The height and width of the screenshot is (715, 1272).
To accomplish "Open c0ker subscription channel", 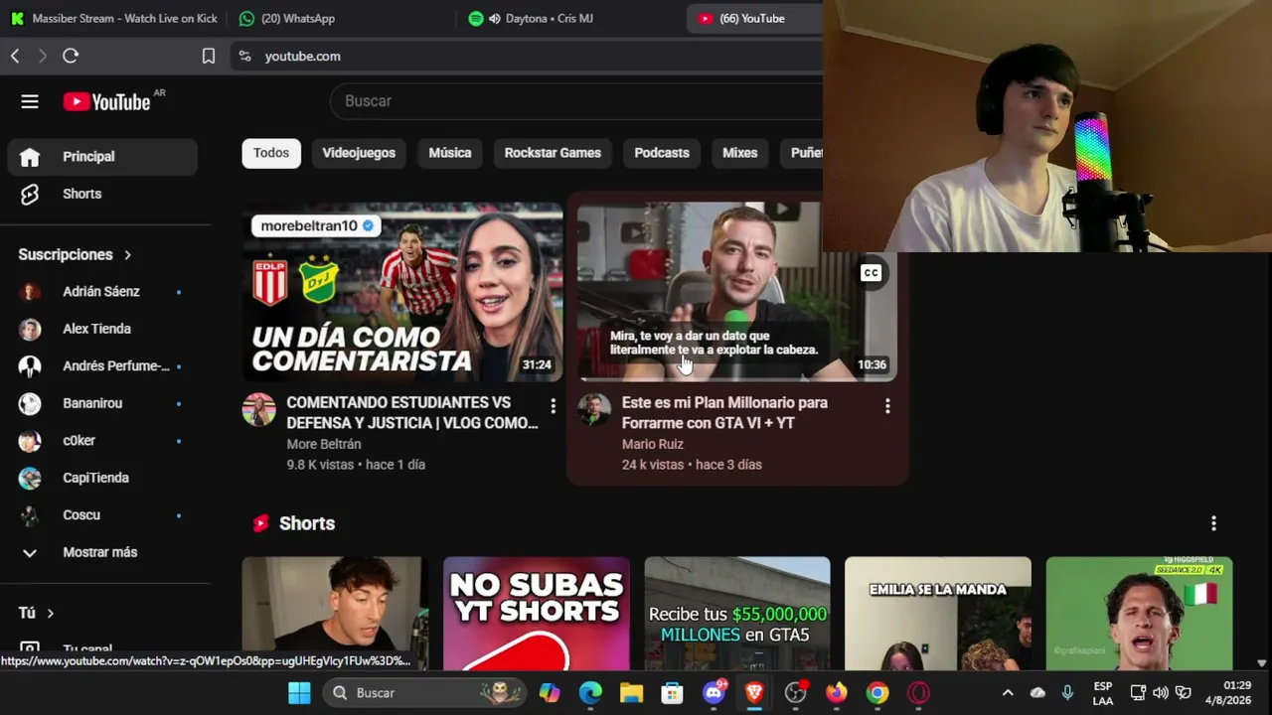I will [x=104, y=441].
